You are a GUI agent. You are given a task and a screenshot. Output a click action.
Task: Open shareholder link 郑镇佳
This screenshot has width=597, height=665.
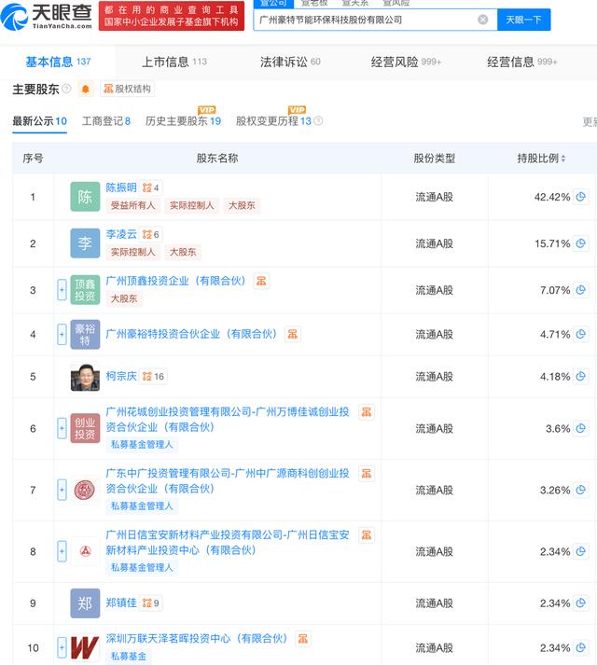click(x=121, y=603)
